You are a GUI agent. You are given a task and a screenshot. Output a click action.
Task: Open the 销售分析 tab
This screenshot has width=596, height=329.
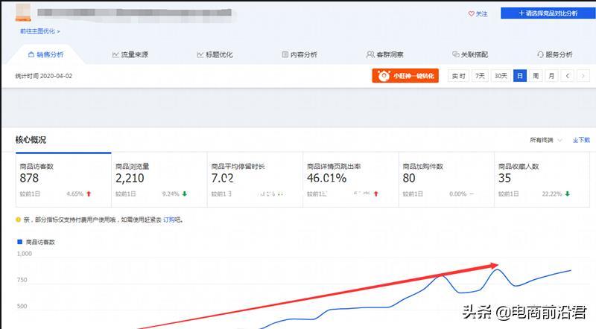(x=46, y=54)
